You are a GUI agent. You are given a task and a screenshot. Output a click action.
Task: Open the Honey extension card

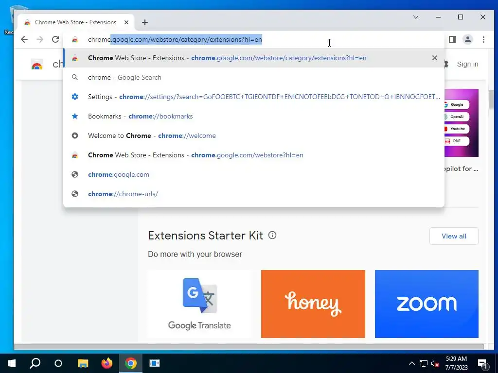[313, 304]
